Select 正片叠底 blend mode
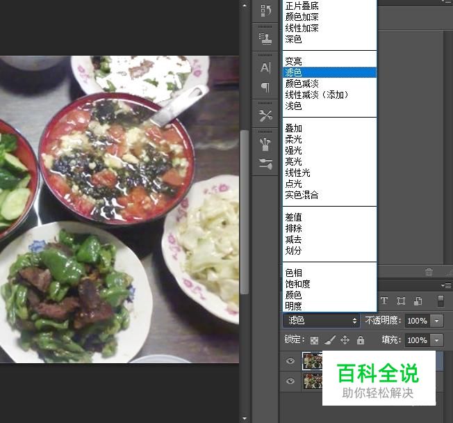 (x=329, y=6)
